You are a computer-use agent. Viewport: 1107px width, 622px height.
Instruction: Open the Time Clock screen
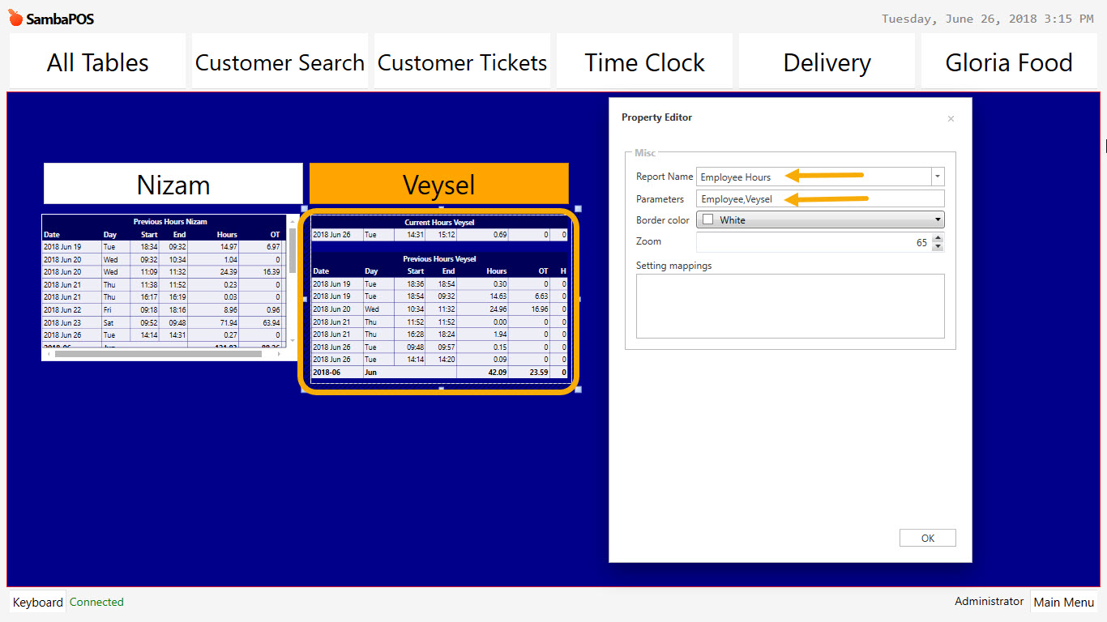[643, 62]
